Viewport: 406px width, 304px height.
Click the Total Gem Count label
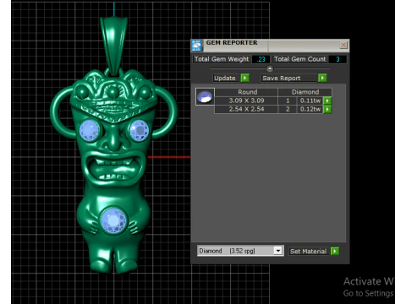(299, 59)
